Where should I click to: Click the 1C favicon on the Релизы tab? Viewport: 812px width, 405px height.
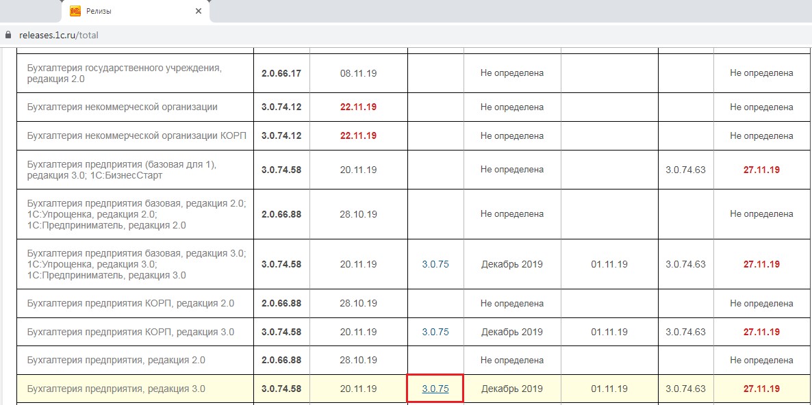[x=75, y=11]
